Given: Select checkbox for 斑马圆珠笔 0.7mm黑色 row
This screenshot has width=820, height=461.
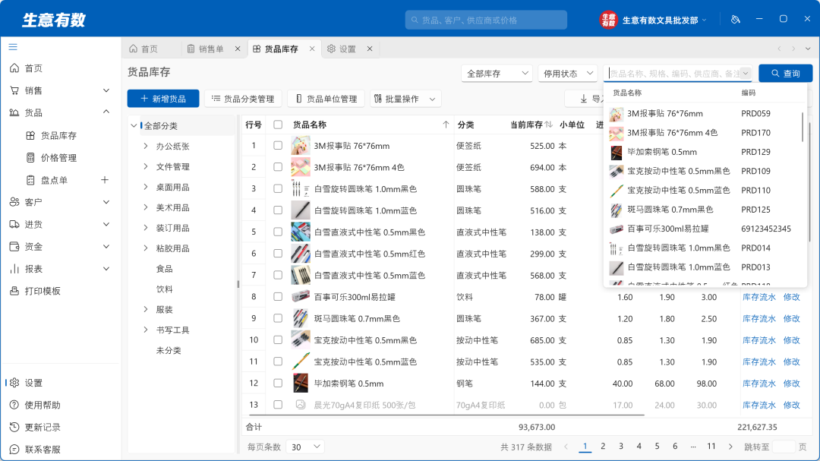Looking at the screenshot, I should [x=278, y=318].
